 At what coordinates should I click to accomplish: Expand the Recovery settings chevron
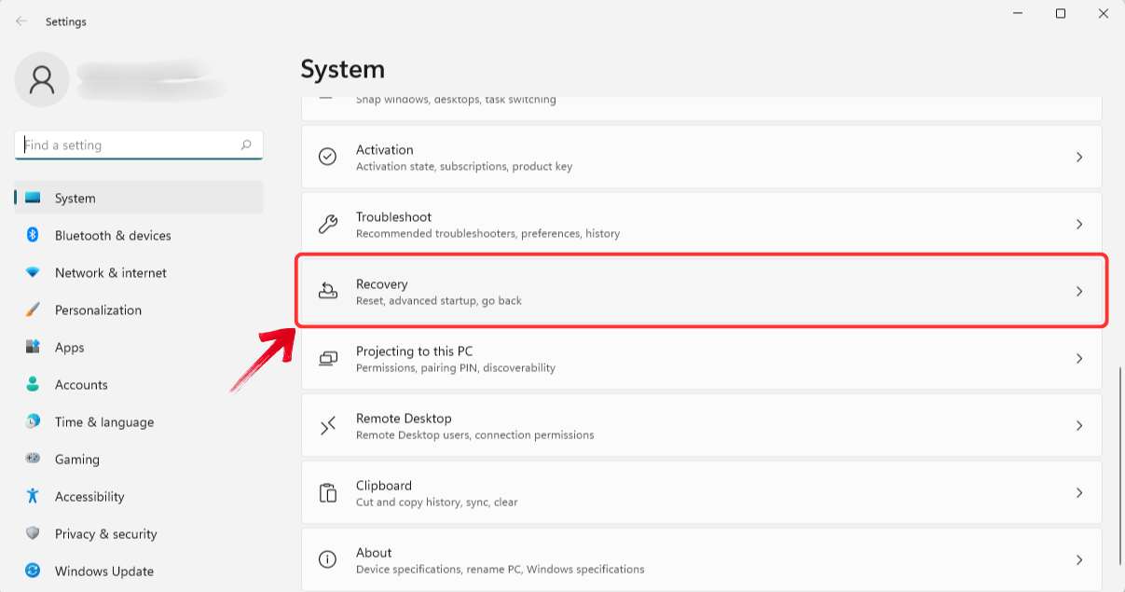pos(1078,290)
